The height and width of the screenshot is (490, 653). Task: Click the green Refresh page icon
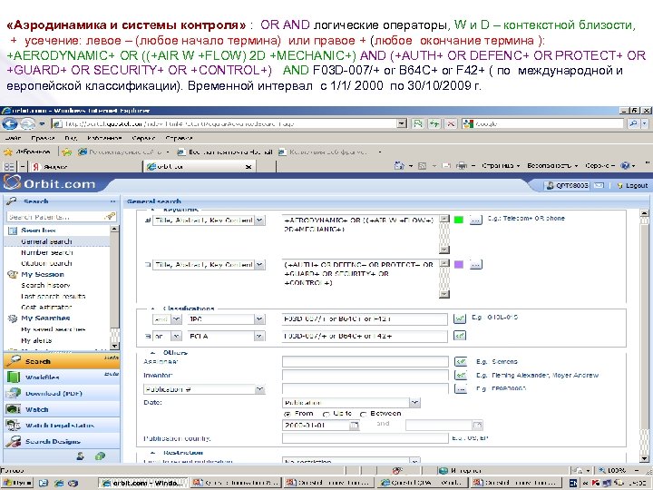[434, 123]
